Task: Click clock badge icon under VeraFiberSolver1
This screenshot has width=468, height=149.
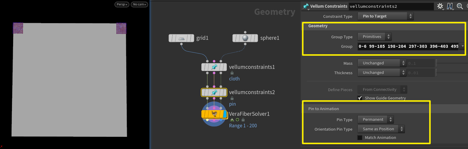Action: (237, 120)
